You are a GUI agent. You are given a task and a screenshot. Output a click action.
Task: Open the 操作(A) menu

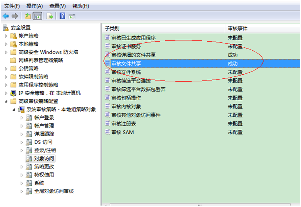tap(35, 6)
